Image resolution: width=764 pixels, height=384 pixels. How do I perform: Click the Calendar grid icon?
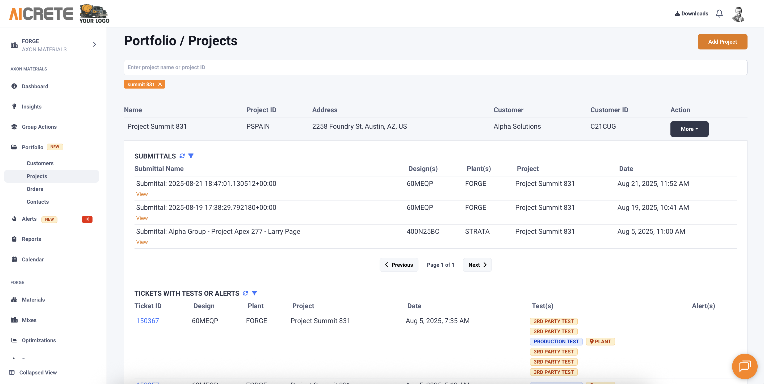(14, 259)
